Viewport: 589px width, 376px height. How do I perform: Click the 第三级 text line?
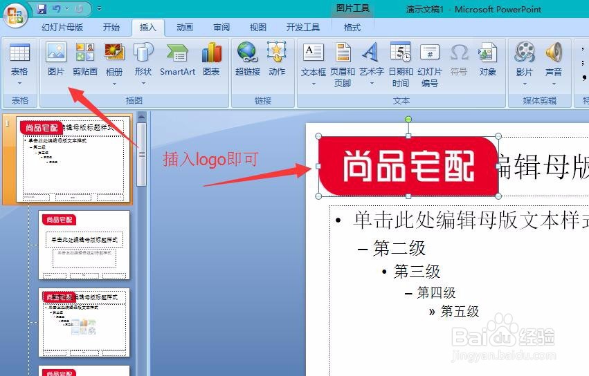[417, 272]
